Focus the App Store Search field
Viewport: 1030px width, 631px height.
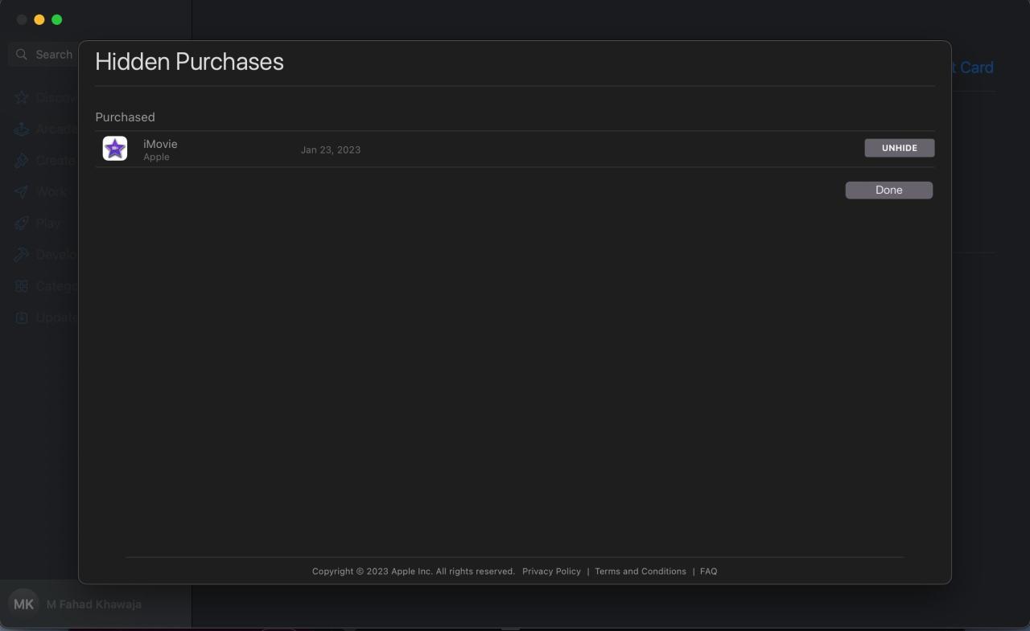click(x=43, y=55)
